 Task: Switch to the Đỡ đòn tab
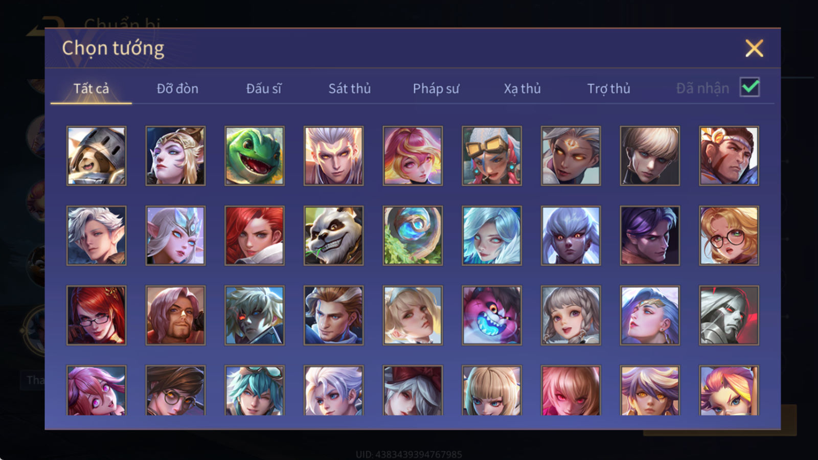pos(177,88)
